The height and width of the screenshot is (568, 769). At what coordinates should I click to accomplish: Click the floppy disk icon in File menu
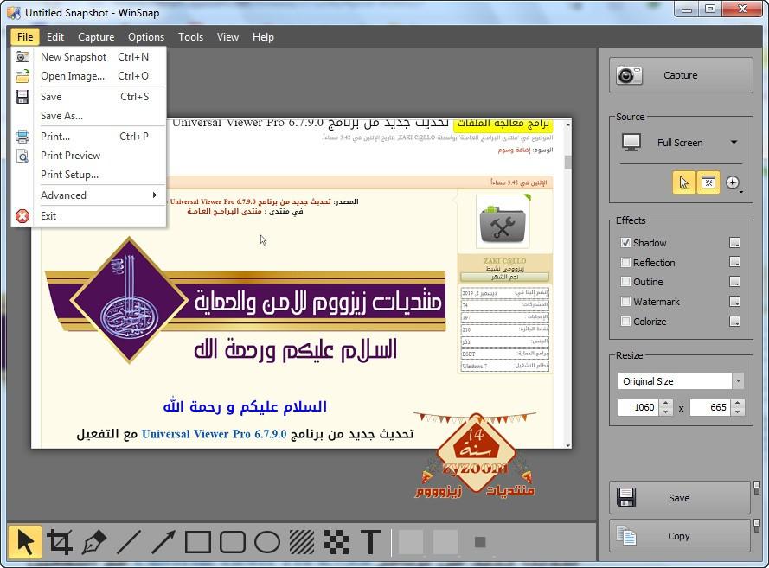[x=22, y=97]
